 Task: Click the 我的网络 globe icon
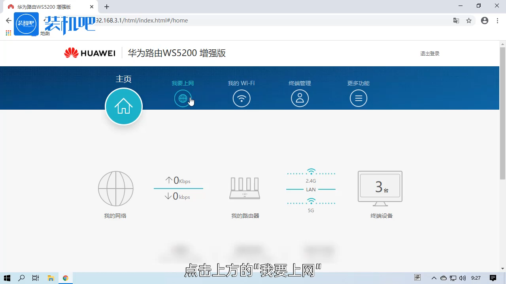pyautogui.click(x=115, y=189)
